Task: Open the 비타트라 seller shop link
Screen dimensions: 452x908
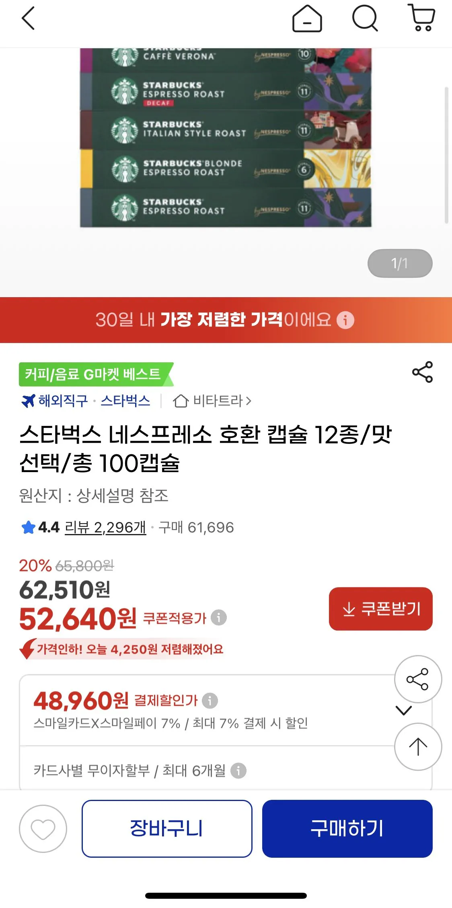Action: coord(212,401)
